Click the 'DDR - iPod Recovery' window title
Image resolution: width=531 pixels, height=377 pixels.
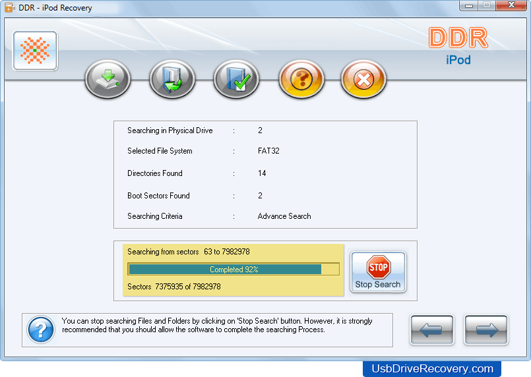[55, 8]
